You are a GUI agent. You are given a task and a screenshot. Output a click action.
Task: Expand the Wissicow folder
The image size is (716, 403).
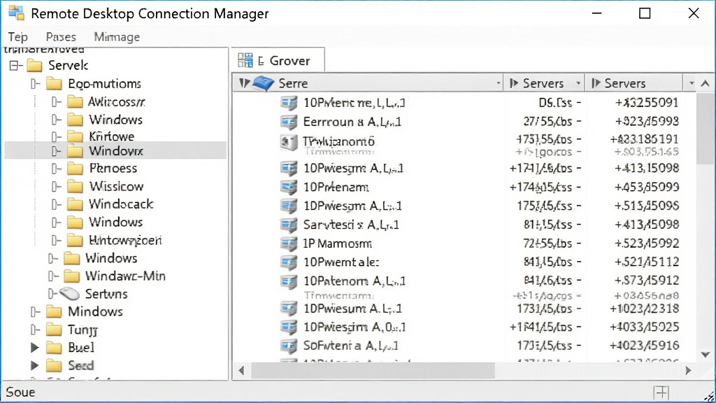(56, 186)
